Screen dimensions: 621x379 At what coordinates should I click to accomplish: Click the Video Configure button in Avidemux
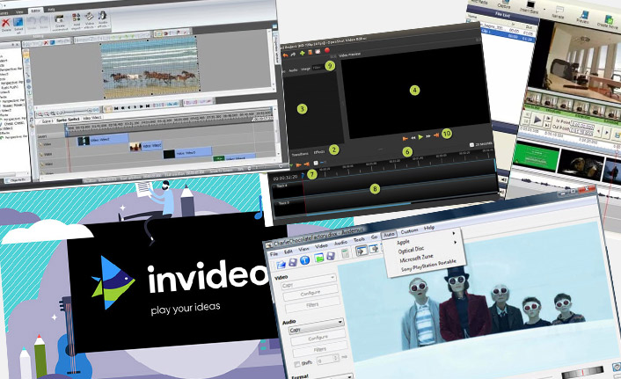tap(310, 293)
